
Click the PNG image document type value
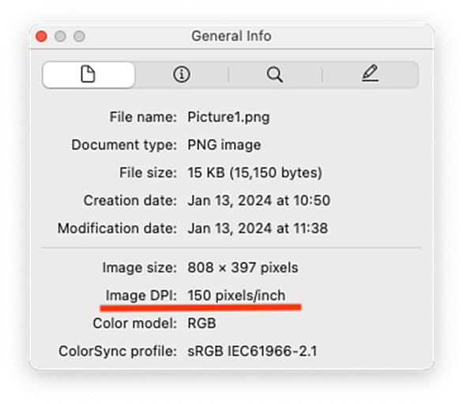224,145
